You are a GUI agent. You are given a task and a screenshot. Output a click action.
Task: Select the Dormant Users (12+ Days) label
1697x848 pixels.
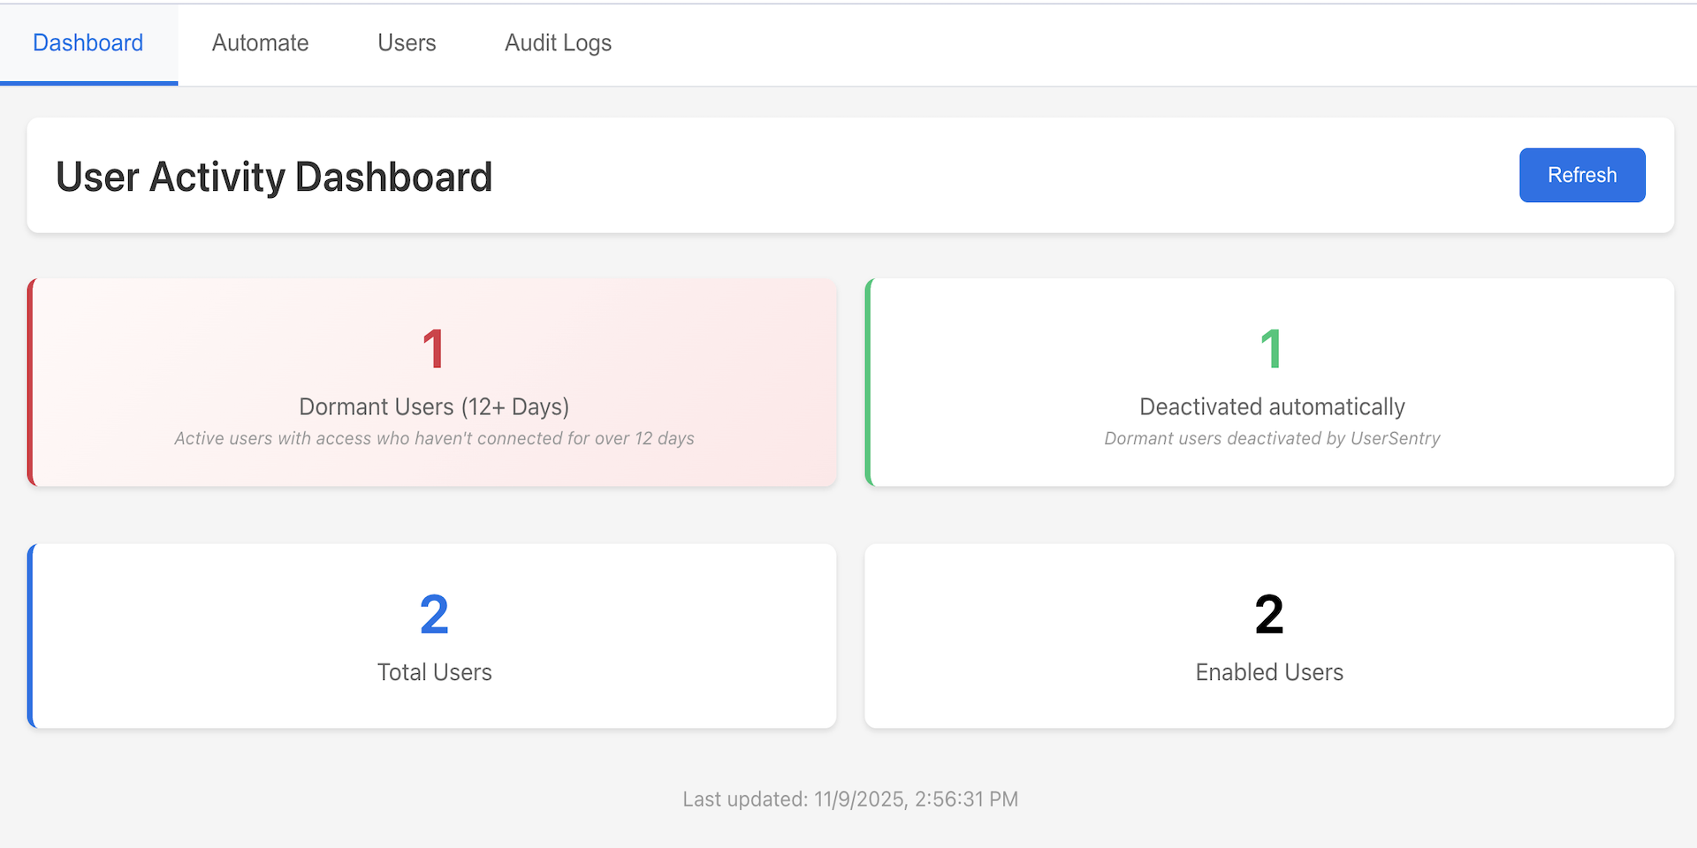pos(434,406)
